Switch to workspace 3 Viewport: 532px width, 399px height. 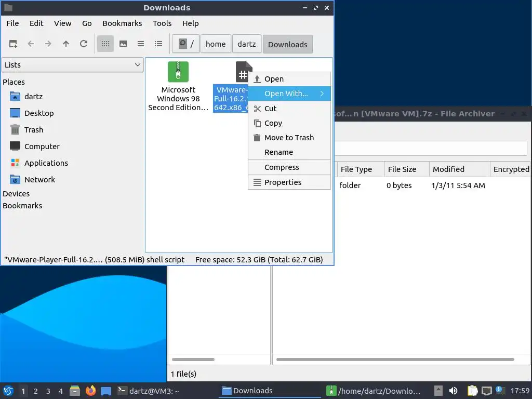tap(48, 391)
